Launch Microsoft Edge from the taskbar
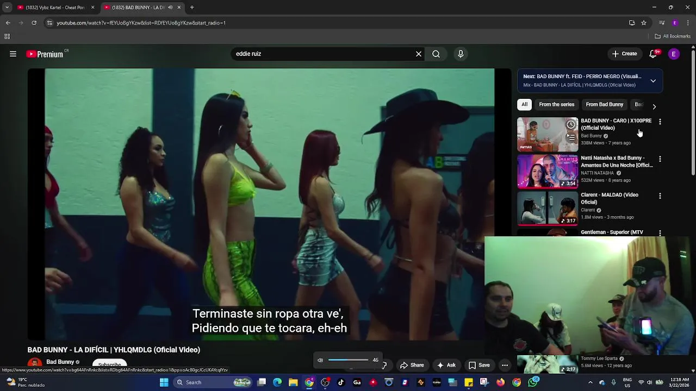The width and height of the screenshot is (696, 391). (277, 382)
